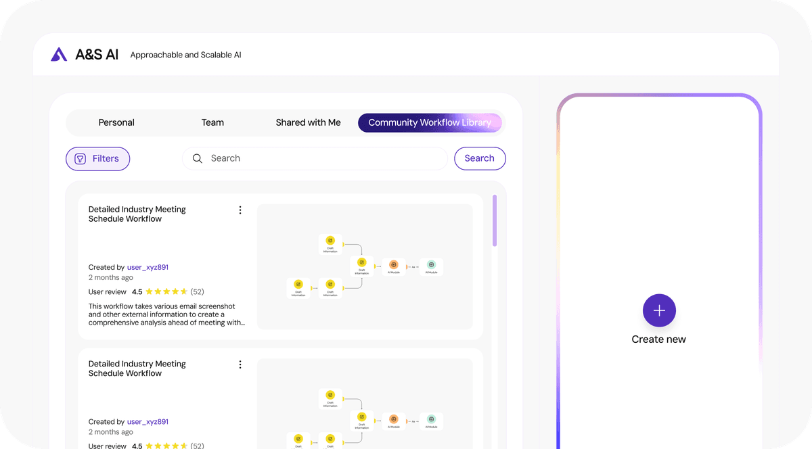Image resolution: width=812 pixels, height=449 pixels.
Task: Switch to the Personal tab
Action: coord(116,122)
